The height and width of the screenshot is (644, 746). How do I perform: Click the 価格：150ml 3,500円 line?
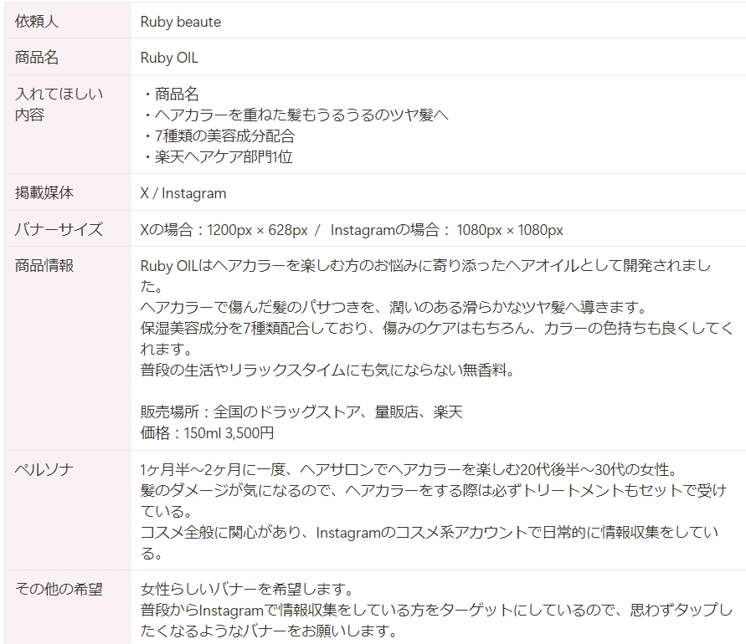coord(208,433)
